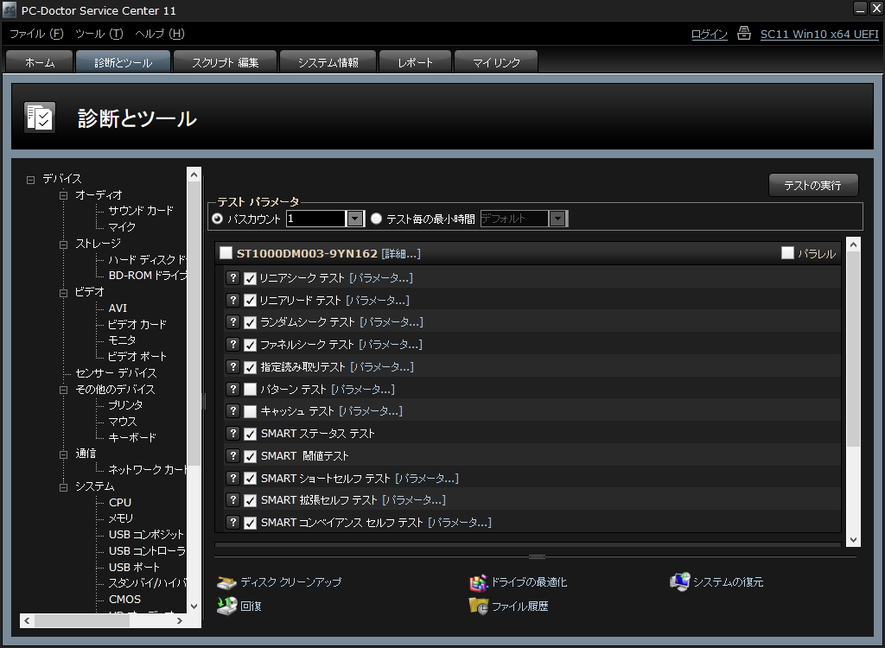Uncheck SMART ステータス テスト checkbox

[x=250, y=434]
